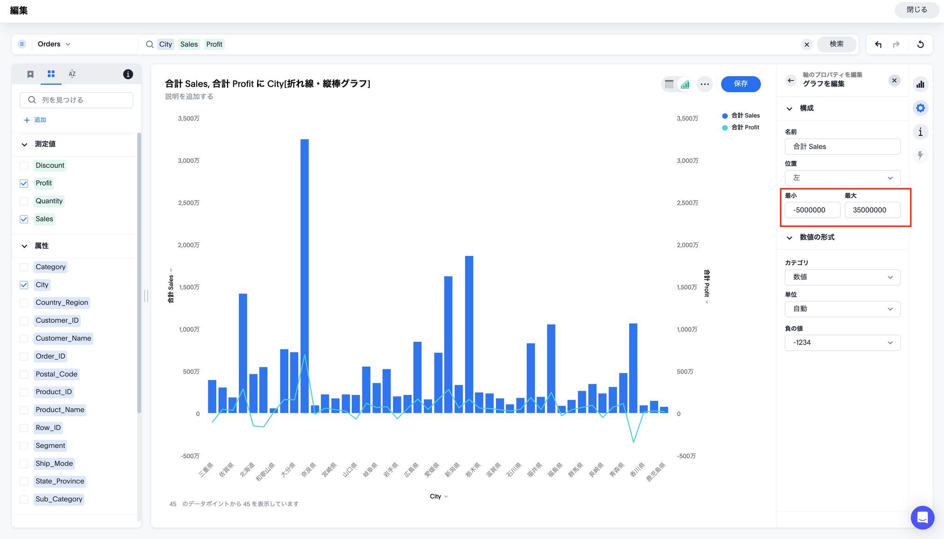
Task: Open chart type bar icon in right sidebar
Action: coord(920,84)
